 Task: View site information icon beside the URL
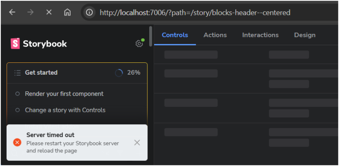89,12
